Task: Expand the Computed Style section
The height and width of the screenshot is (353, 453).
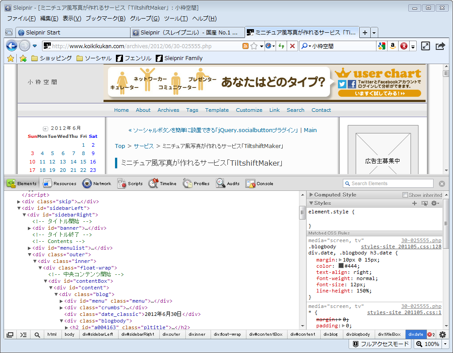Action: [311, 195]
